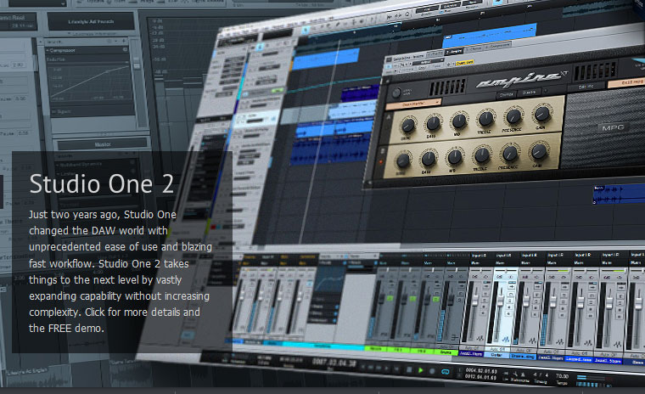The height and width of the screenshot is (394, 645).
Task: Select the yellow Clean Lead preset label
Action: 464,63
